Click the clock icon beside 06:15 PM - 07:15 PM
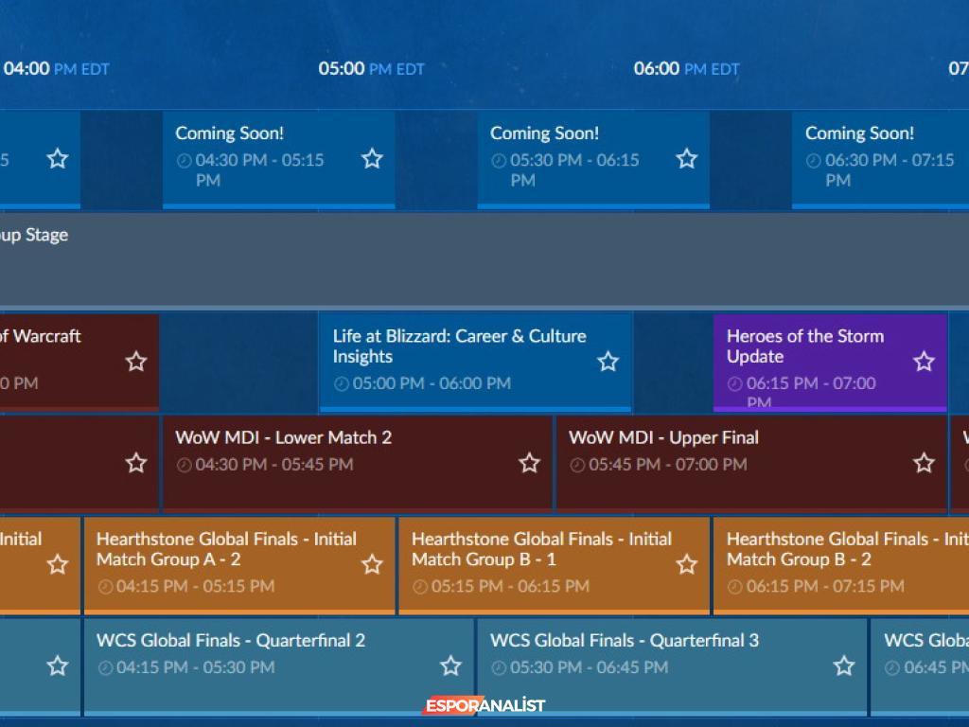 point(734,587)
